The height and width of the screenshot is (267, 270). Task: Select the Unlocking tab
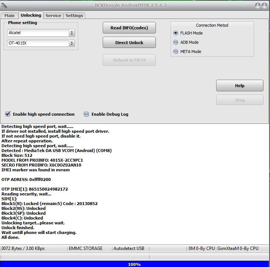pyautogui.click(x=31, y=15)
